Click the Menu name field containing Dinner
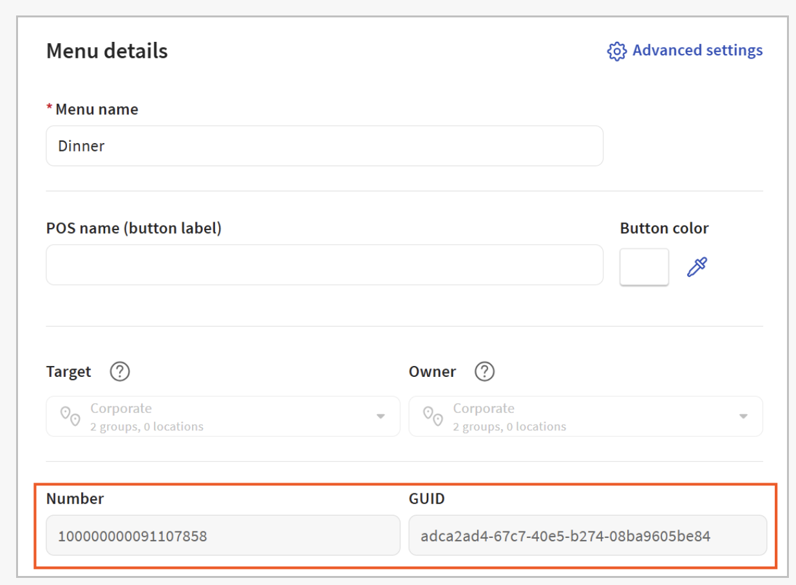 tap(324, 146)
